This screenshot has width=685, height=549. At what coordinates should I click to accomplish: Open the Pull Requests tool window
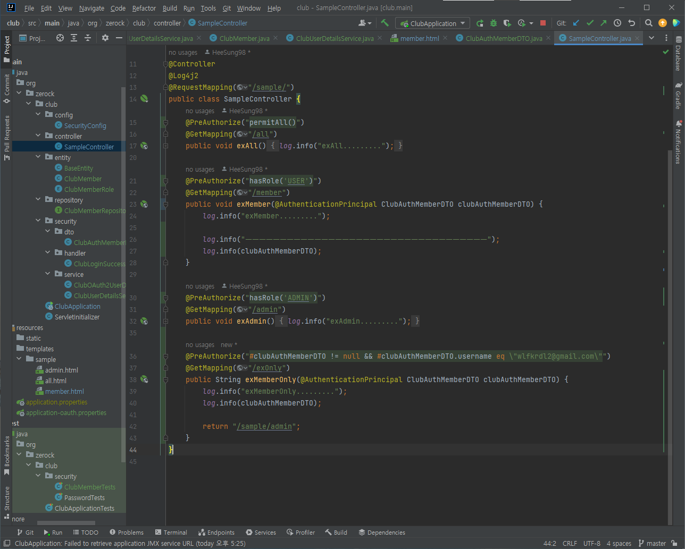coord(7,138)
